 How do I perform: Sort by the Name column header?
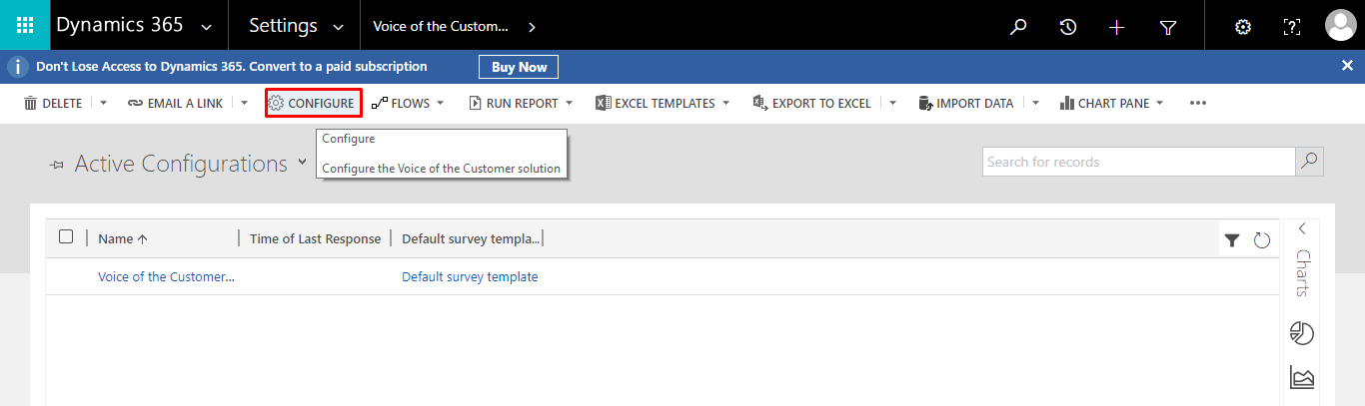(123, 238)
